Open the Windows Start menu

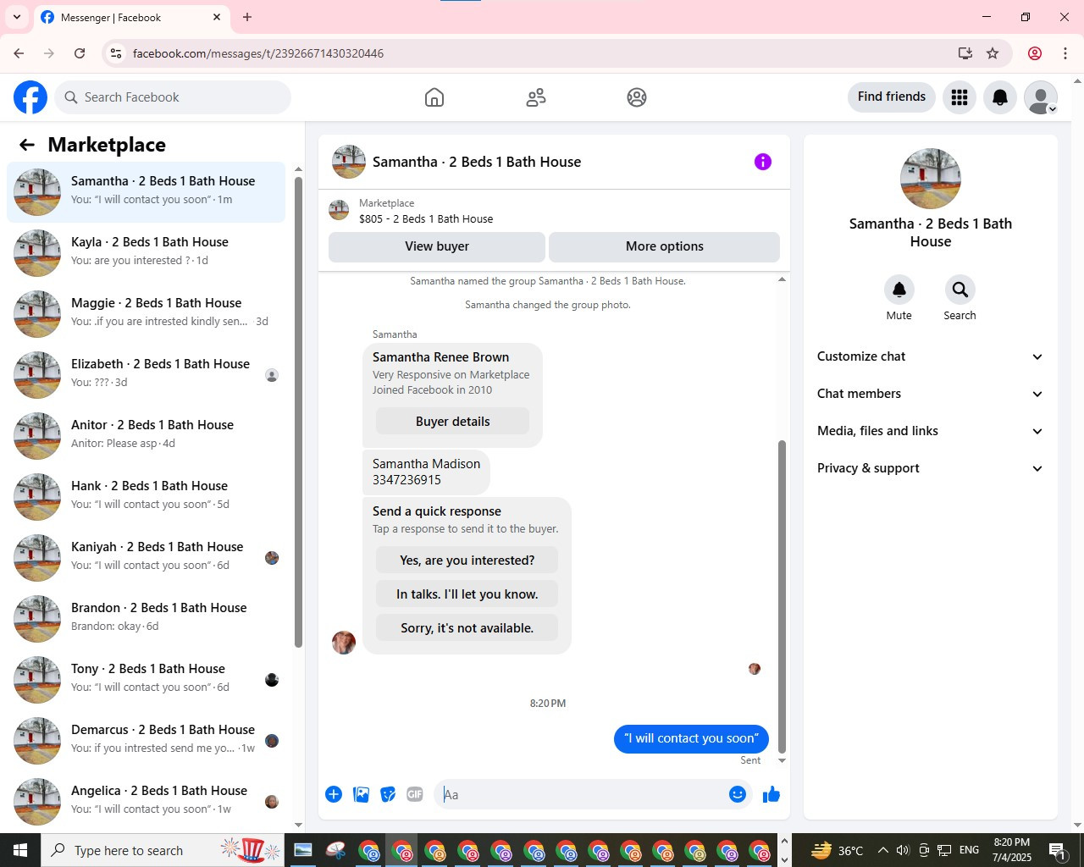click(x=20, y=850)
